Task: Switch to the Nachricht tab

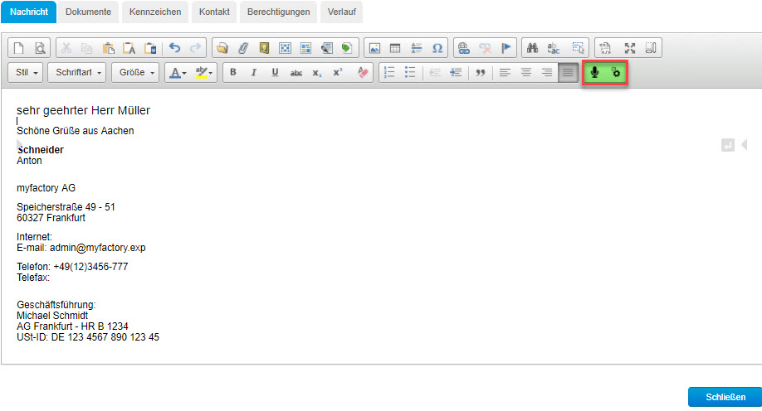Action: click(29, 12)
